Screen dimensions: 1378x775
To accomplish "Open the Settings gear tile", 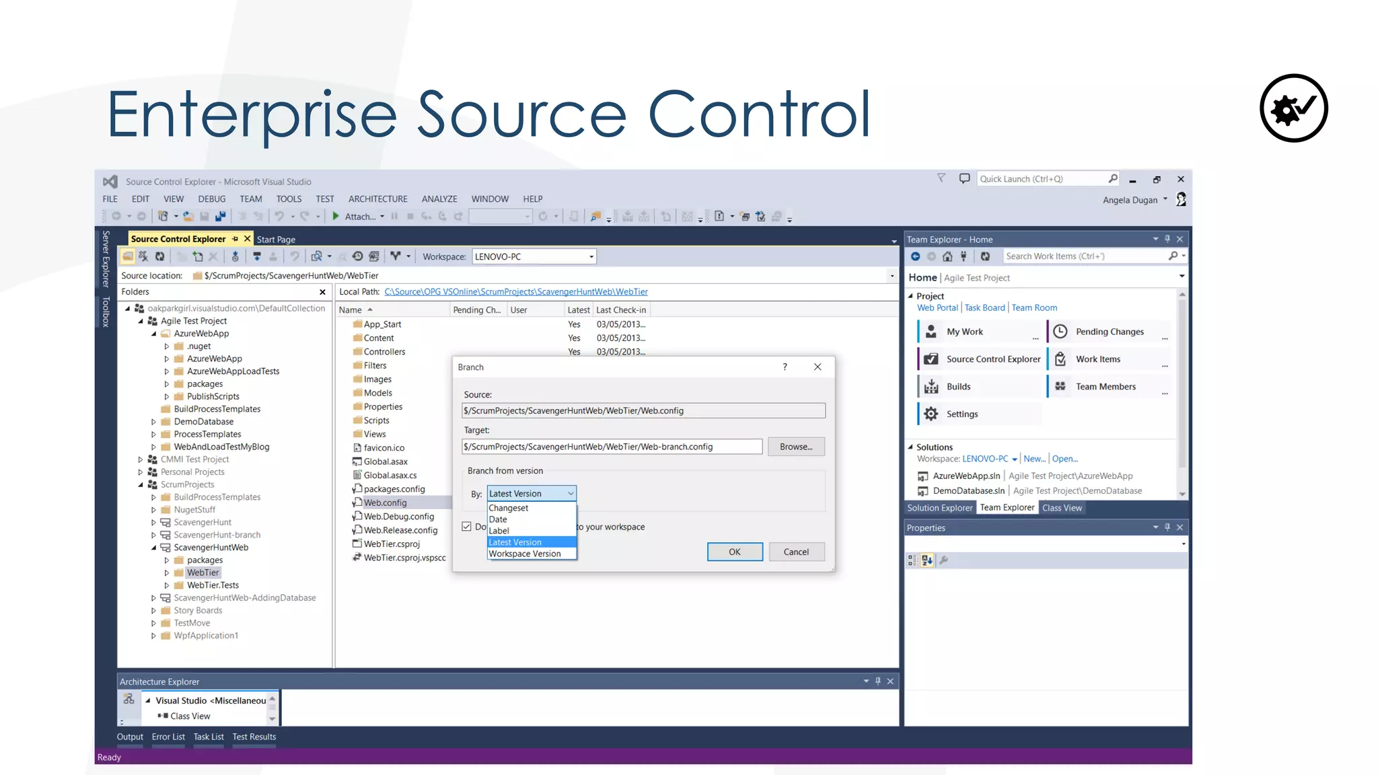I will pos(979,414).
